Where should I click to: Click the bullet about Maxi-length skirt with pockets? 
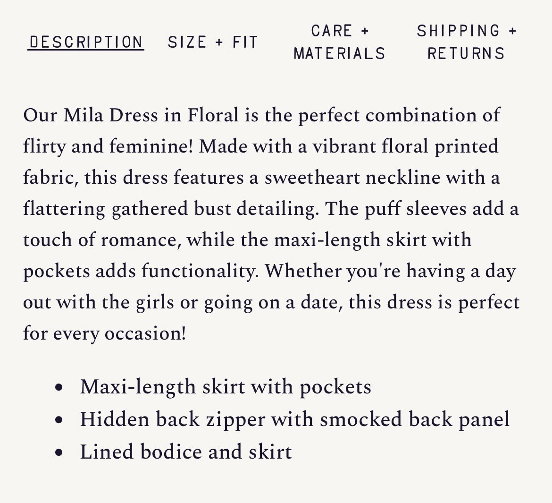coord(226,386)
